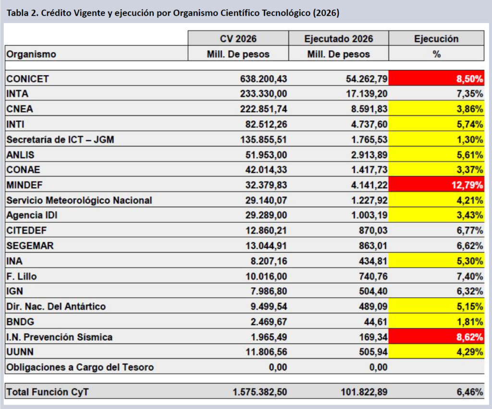Select the "CV 2026" column header
Image resolution: width=492 pixels, height=409 pixels.
click(x=238, y=39)
